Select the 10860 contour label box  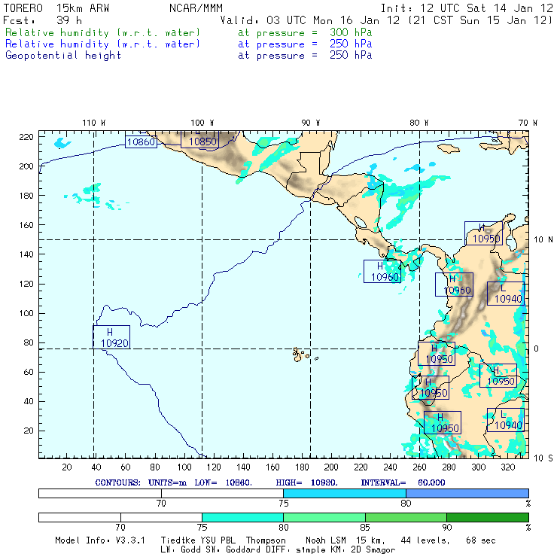[x=141, y=141]
